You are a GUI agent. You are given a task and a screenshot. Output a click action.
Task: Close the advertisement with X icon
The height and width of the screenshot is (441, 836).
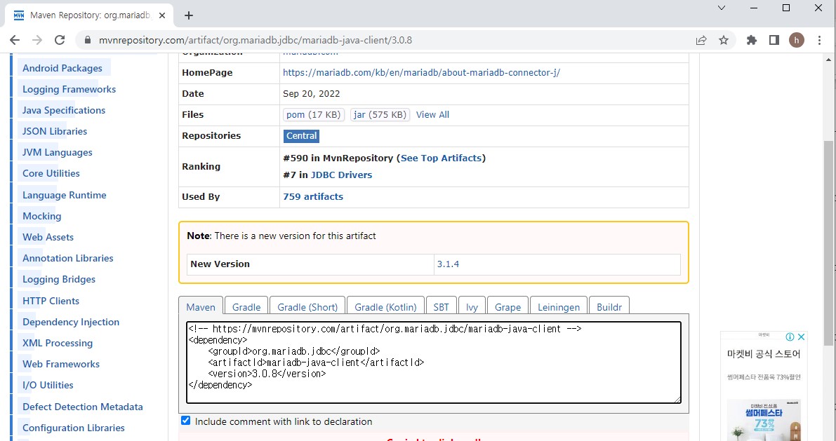801,337
